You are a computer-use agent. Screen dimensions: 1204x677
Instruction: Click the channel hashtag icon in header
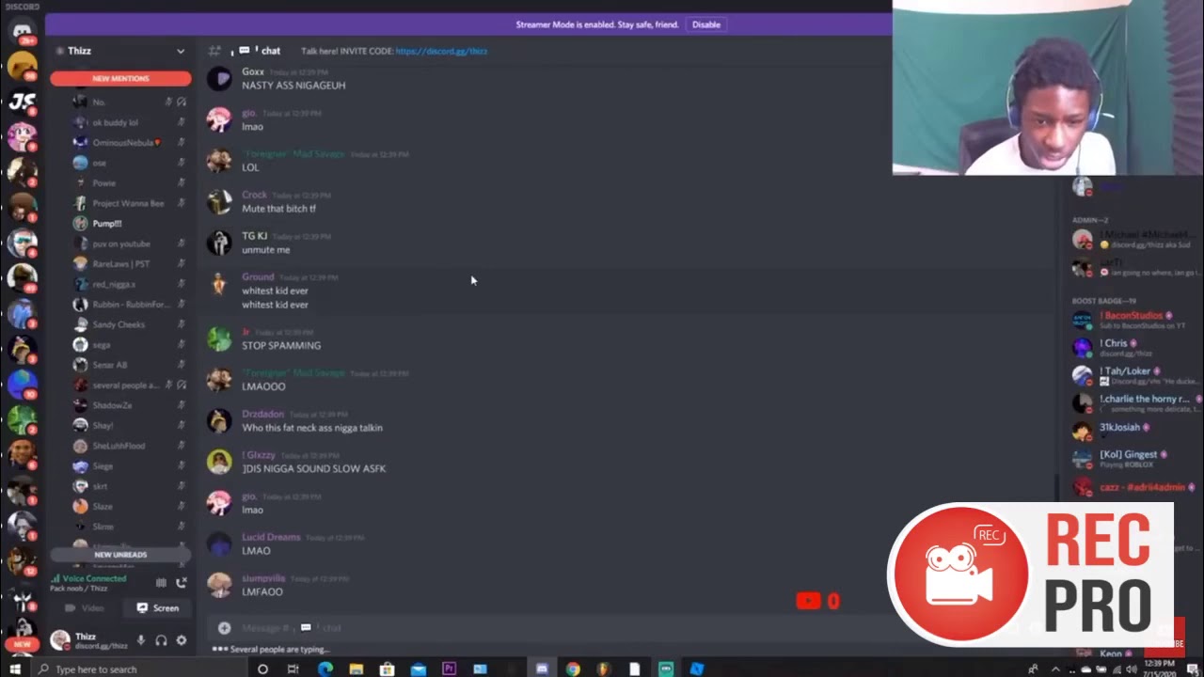coord(214,51)
